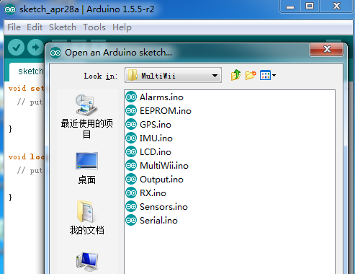The width and height of the screenshot is (355, 274).
Task: Open My Documents shortcut 我的文档
Action: point(86,217)
